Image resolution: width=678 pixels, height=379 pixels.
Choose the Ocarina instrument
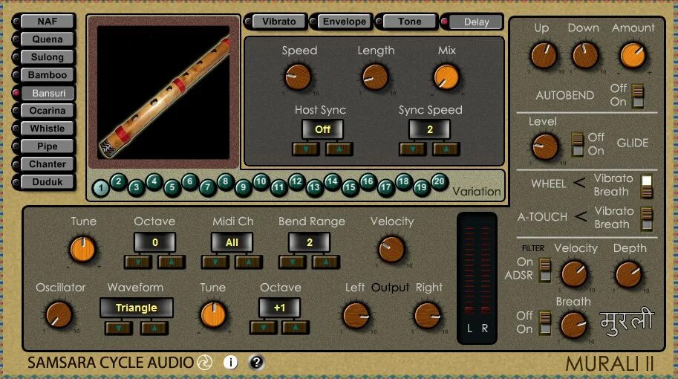point(48,111)
